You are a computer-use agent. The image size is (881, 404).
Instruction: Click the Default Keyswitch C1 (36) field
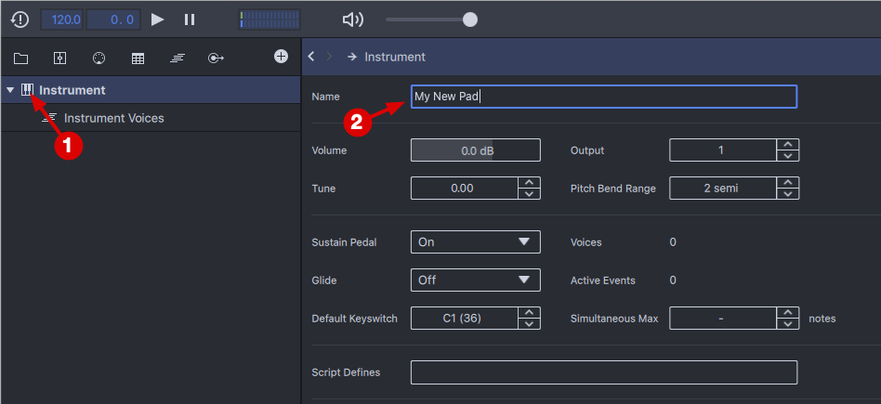pyautogui.click(x=464, y=318)
